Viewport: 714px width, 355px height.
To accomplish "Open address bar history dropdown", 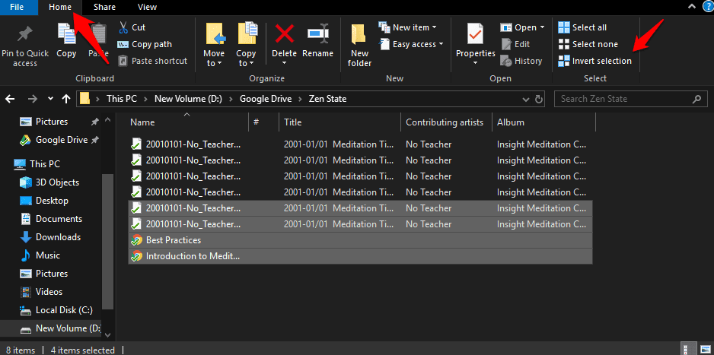I will pyautogui.click(x=526, y=99).
